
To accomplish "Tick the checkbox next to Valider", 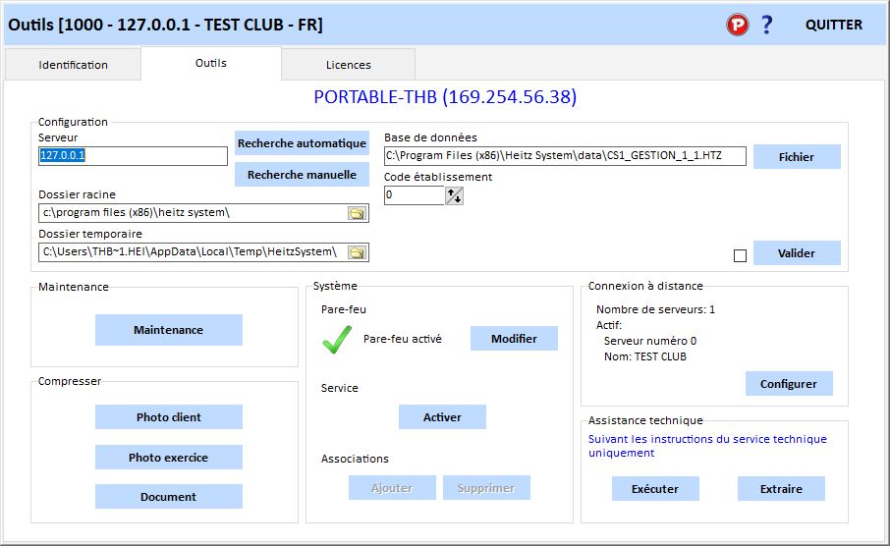I will coord(740,255).
